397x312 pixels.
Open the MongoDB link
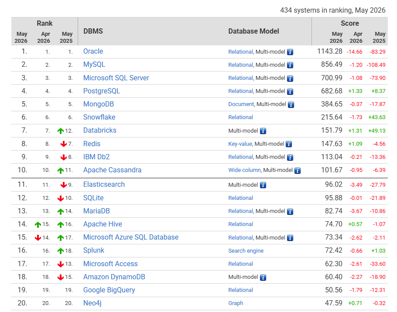99,104
